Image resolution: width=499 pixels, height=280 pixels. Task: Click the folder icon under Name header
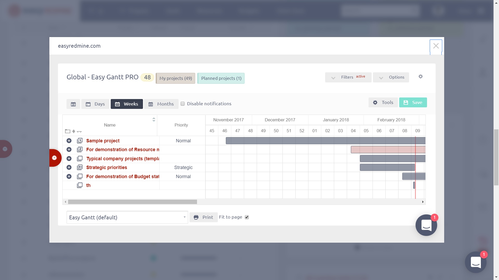point(68,131)
